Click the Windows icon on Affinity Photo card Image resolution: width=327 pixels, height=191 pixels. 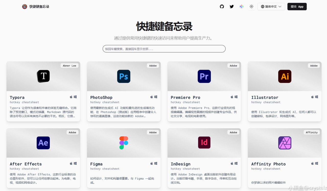tap(317, 163)
